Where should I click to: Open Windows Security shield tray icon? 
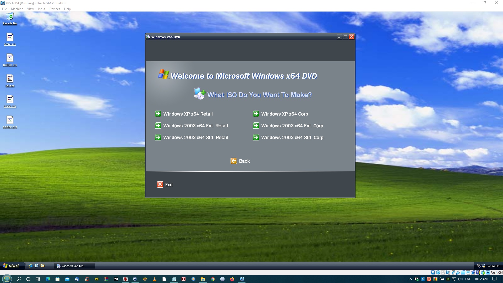pos(417,279)
